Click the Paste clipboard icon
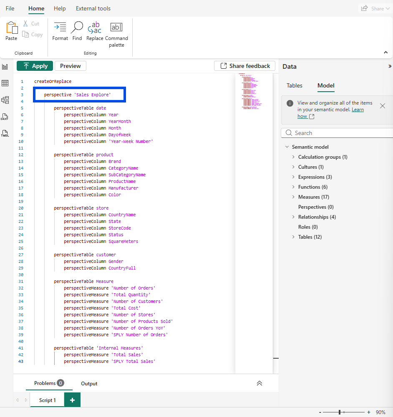 click(x=11, y=27)
